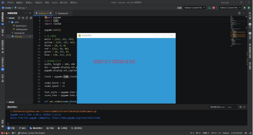This screenshot has height=135, width=253.
Task: Open the 导航(N) menu
Action: [x=38, y=3]
